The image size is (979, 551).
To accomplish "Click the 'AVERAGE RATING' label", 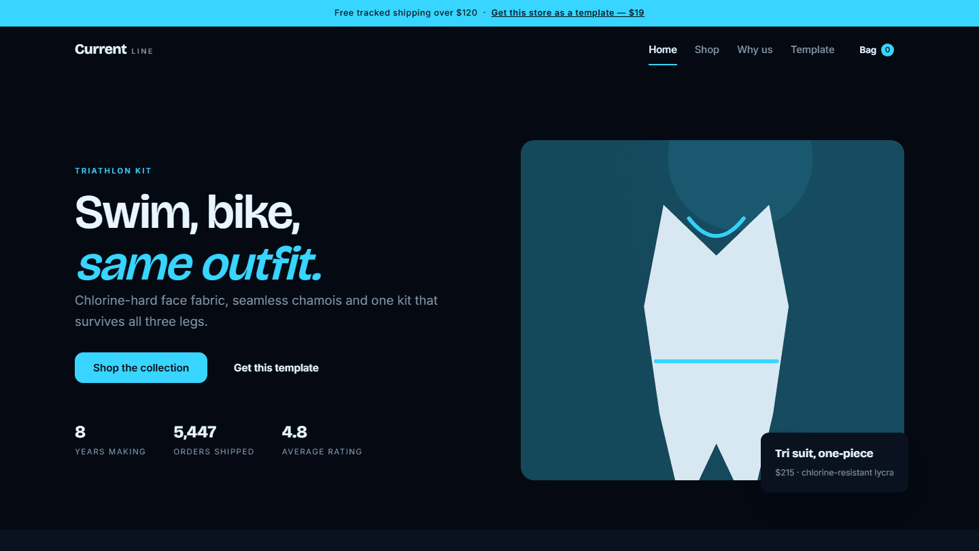I will pos(322,452).
